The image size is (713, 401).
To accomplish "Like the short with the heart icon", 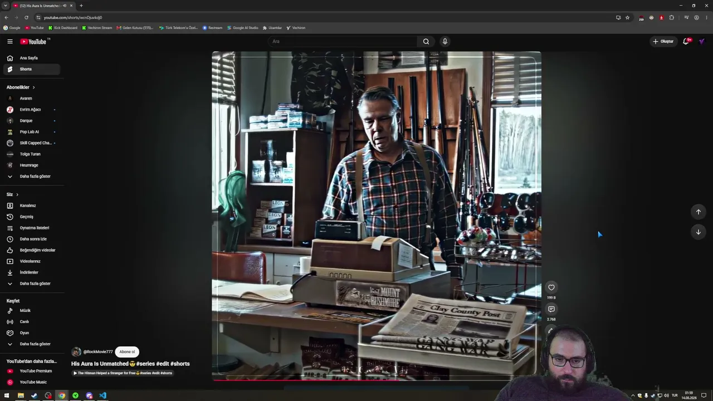I will tap(551, 287).
